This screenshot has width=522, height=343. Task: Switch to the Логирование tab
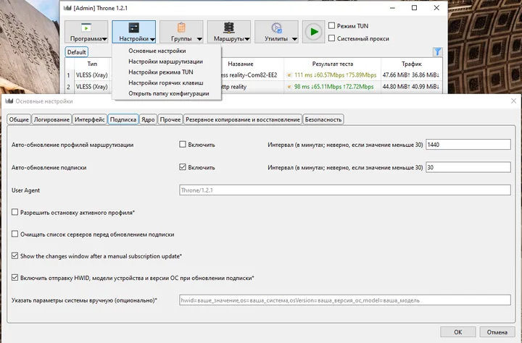(x=51, y=119)
